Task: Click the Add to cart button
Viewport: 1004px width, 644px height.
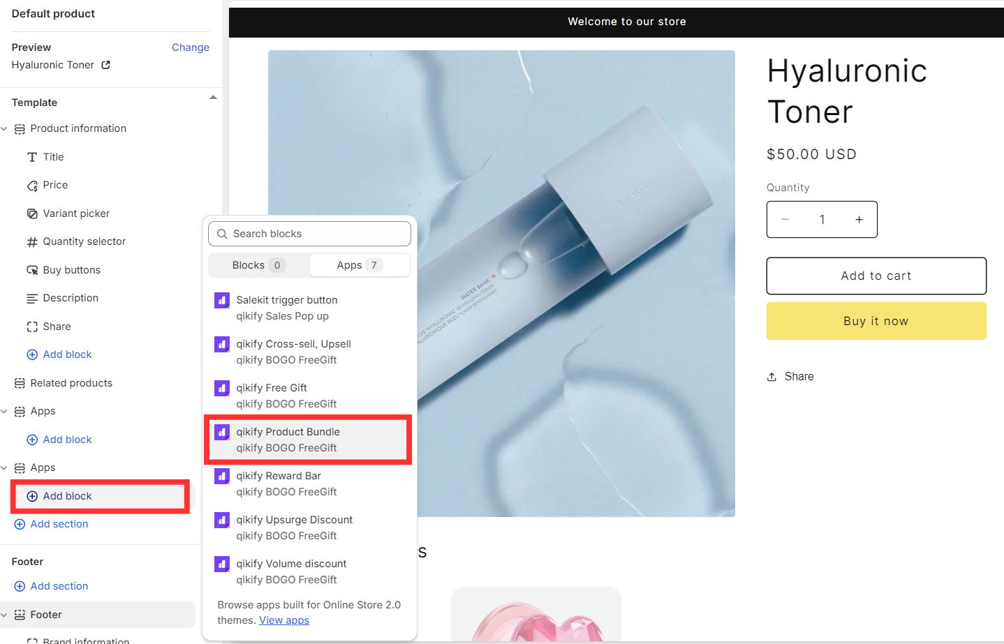Action: [x=876, y=276]
